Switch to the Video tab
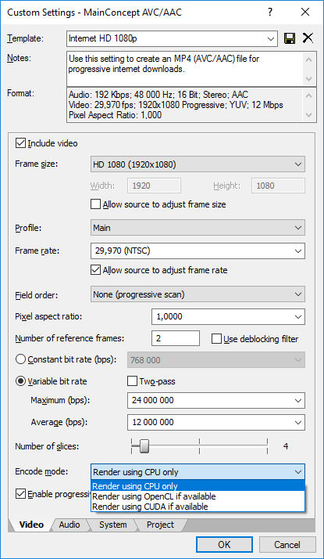324x559 pixels. click(x=31, y=525)
